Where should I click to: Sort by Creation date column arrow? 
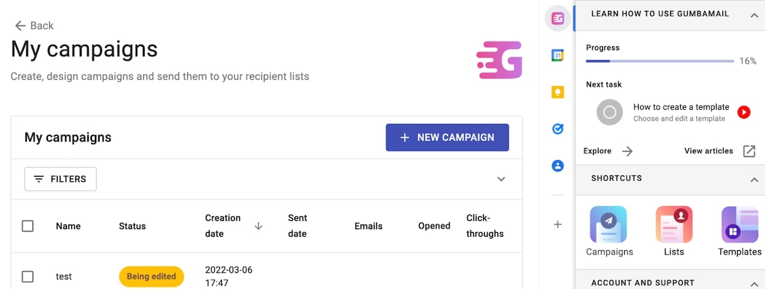click(x=258, y=226)
